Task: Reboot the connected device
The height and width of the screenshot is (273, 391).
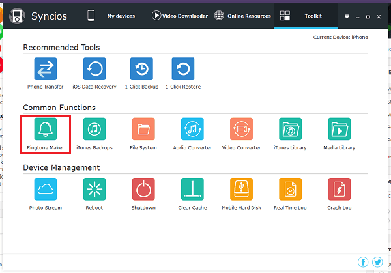Action: [x=94, y=189]
